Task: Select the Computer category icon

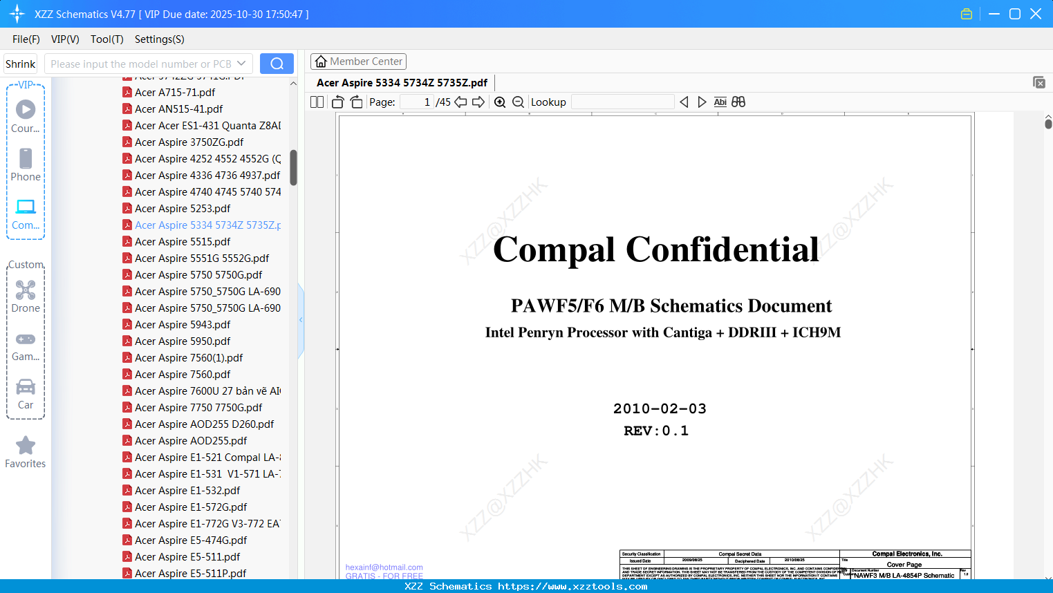Action: [x=26, y=207]
